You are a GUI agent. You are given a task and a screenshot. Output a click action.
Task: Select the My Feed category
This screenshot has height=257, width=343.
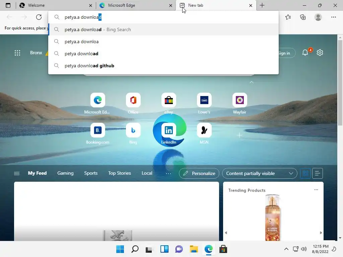[x=37, y=173]
